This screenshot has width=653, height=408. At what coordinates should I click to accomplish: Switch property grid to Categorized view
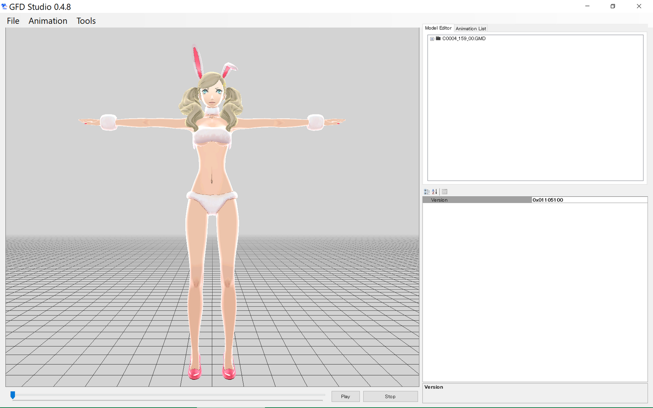427,192
